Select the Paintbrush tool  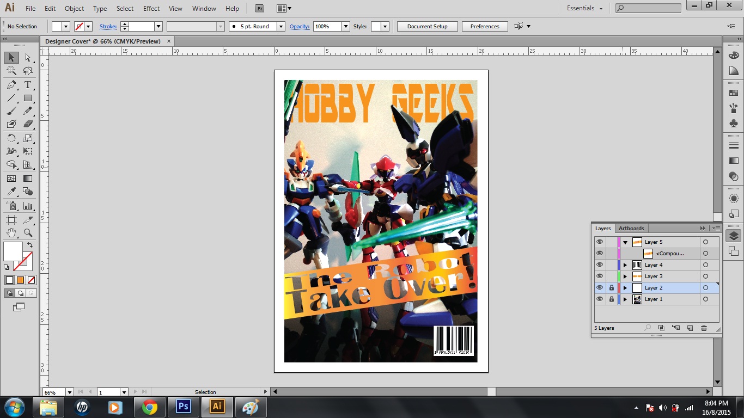pyautogui.click(x=11, y=111)
